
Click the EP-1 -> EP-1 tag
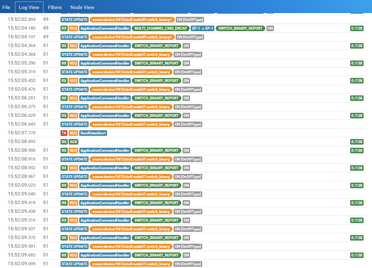(203, 28)
